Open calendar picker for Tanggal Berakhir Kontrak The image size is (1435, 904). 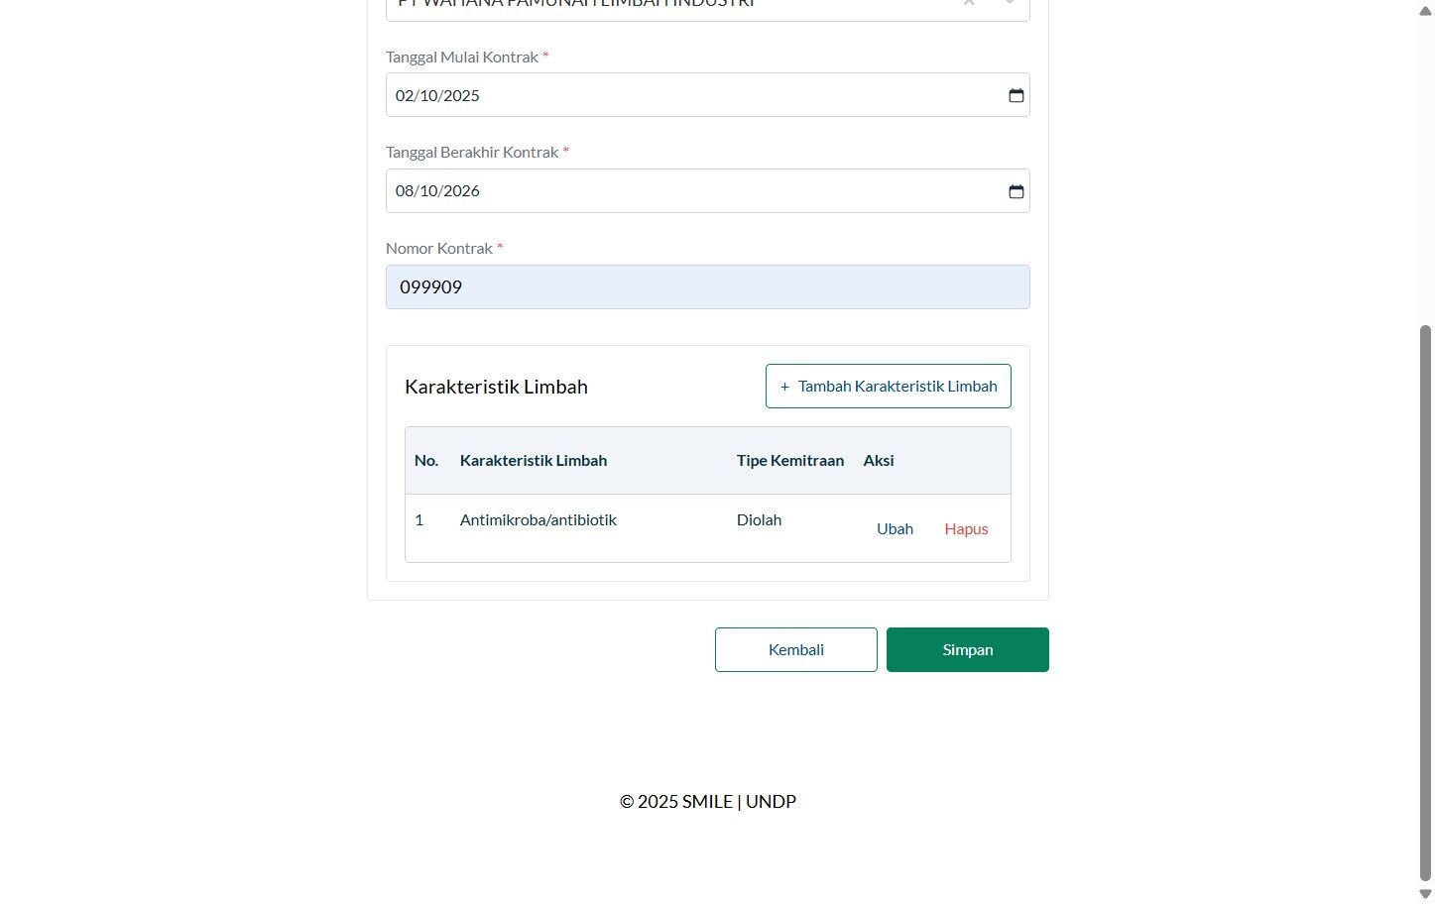tap(1016, 191)
